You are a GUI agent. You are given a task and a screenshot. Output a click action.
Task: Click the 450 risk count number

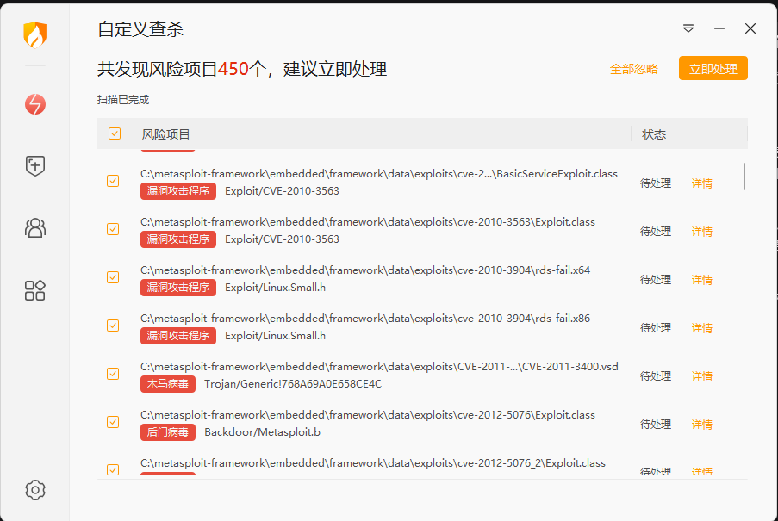point(233,69)
